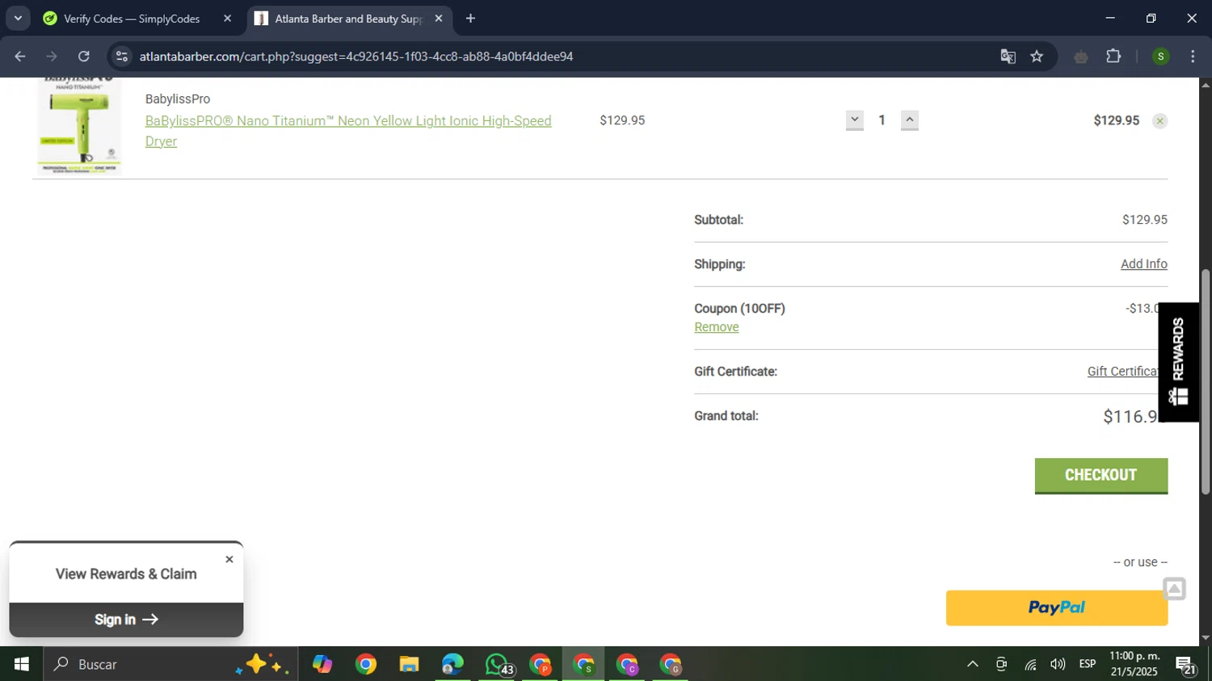This screenshot has height=681, width=1212.
Task: Open the Chrome profile avatar
Action: 1160,57
